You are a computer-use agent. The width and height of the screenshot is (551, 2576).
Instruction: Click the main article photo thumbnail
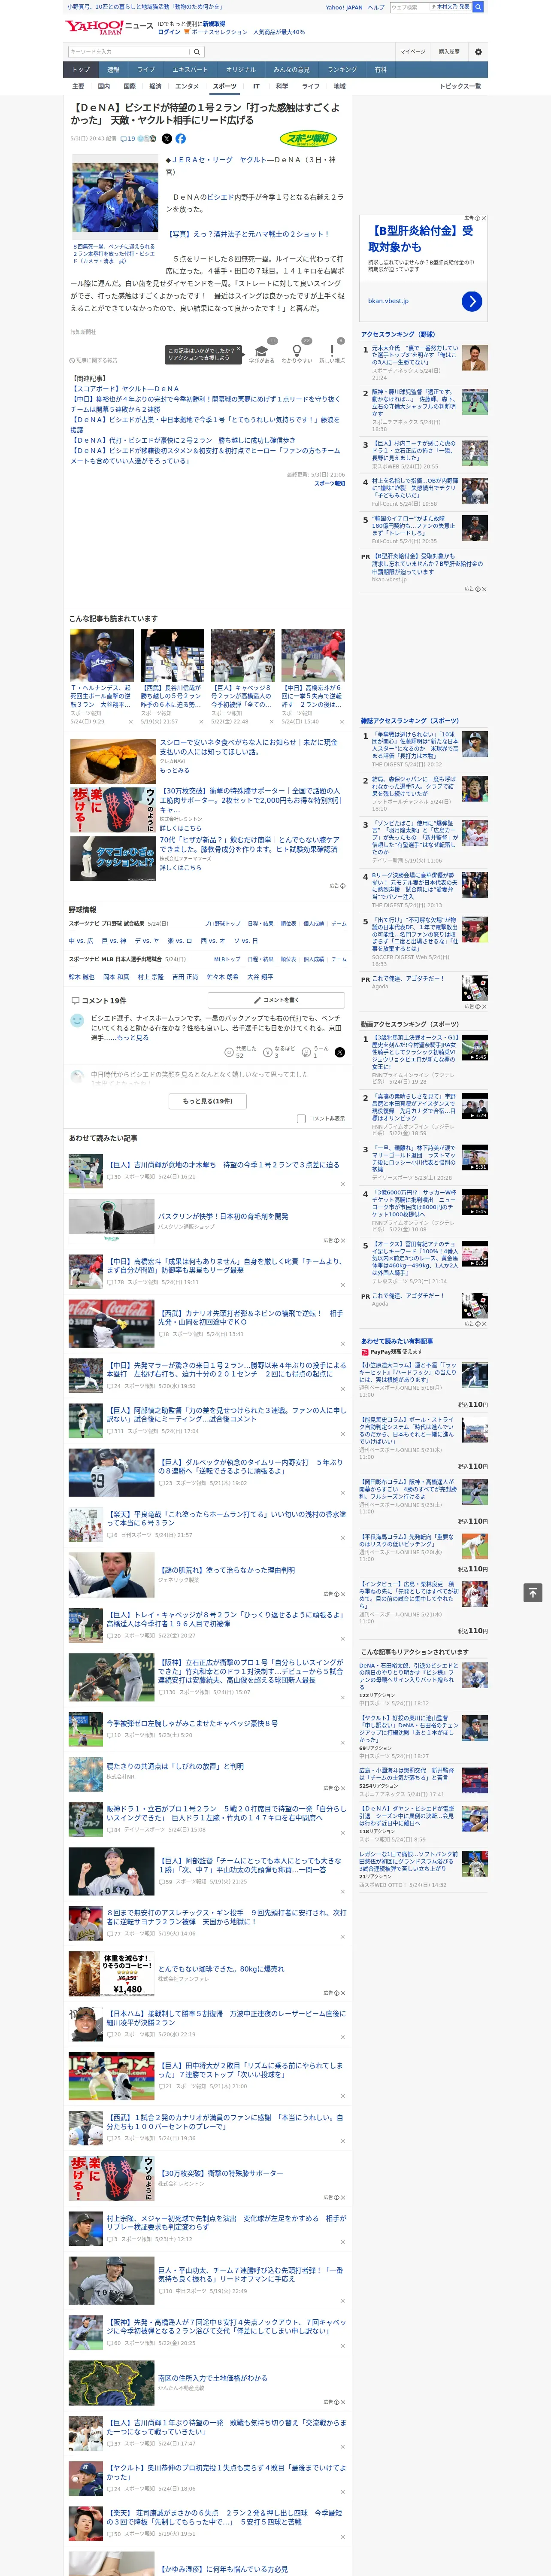coord(114,197)
